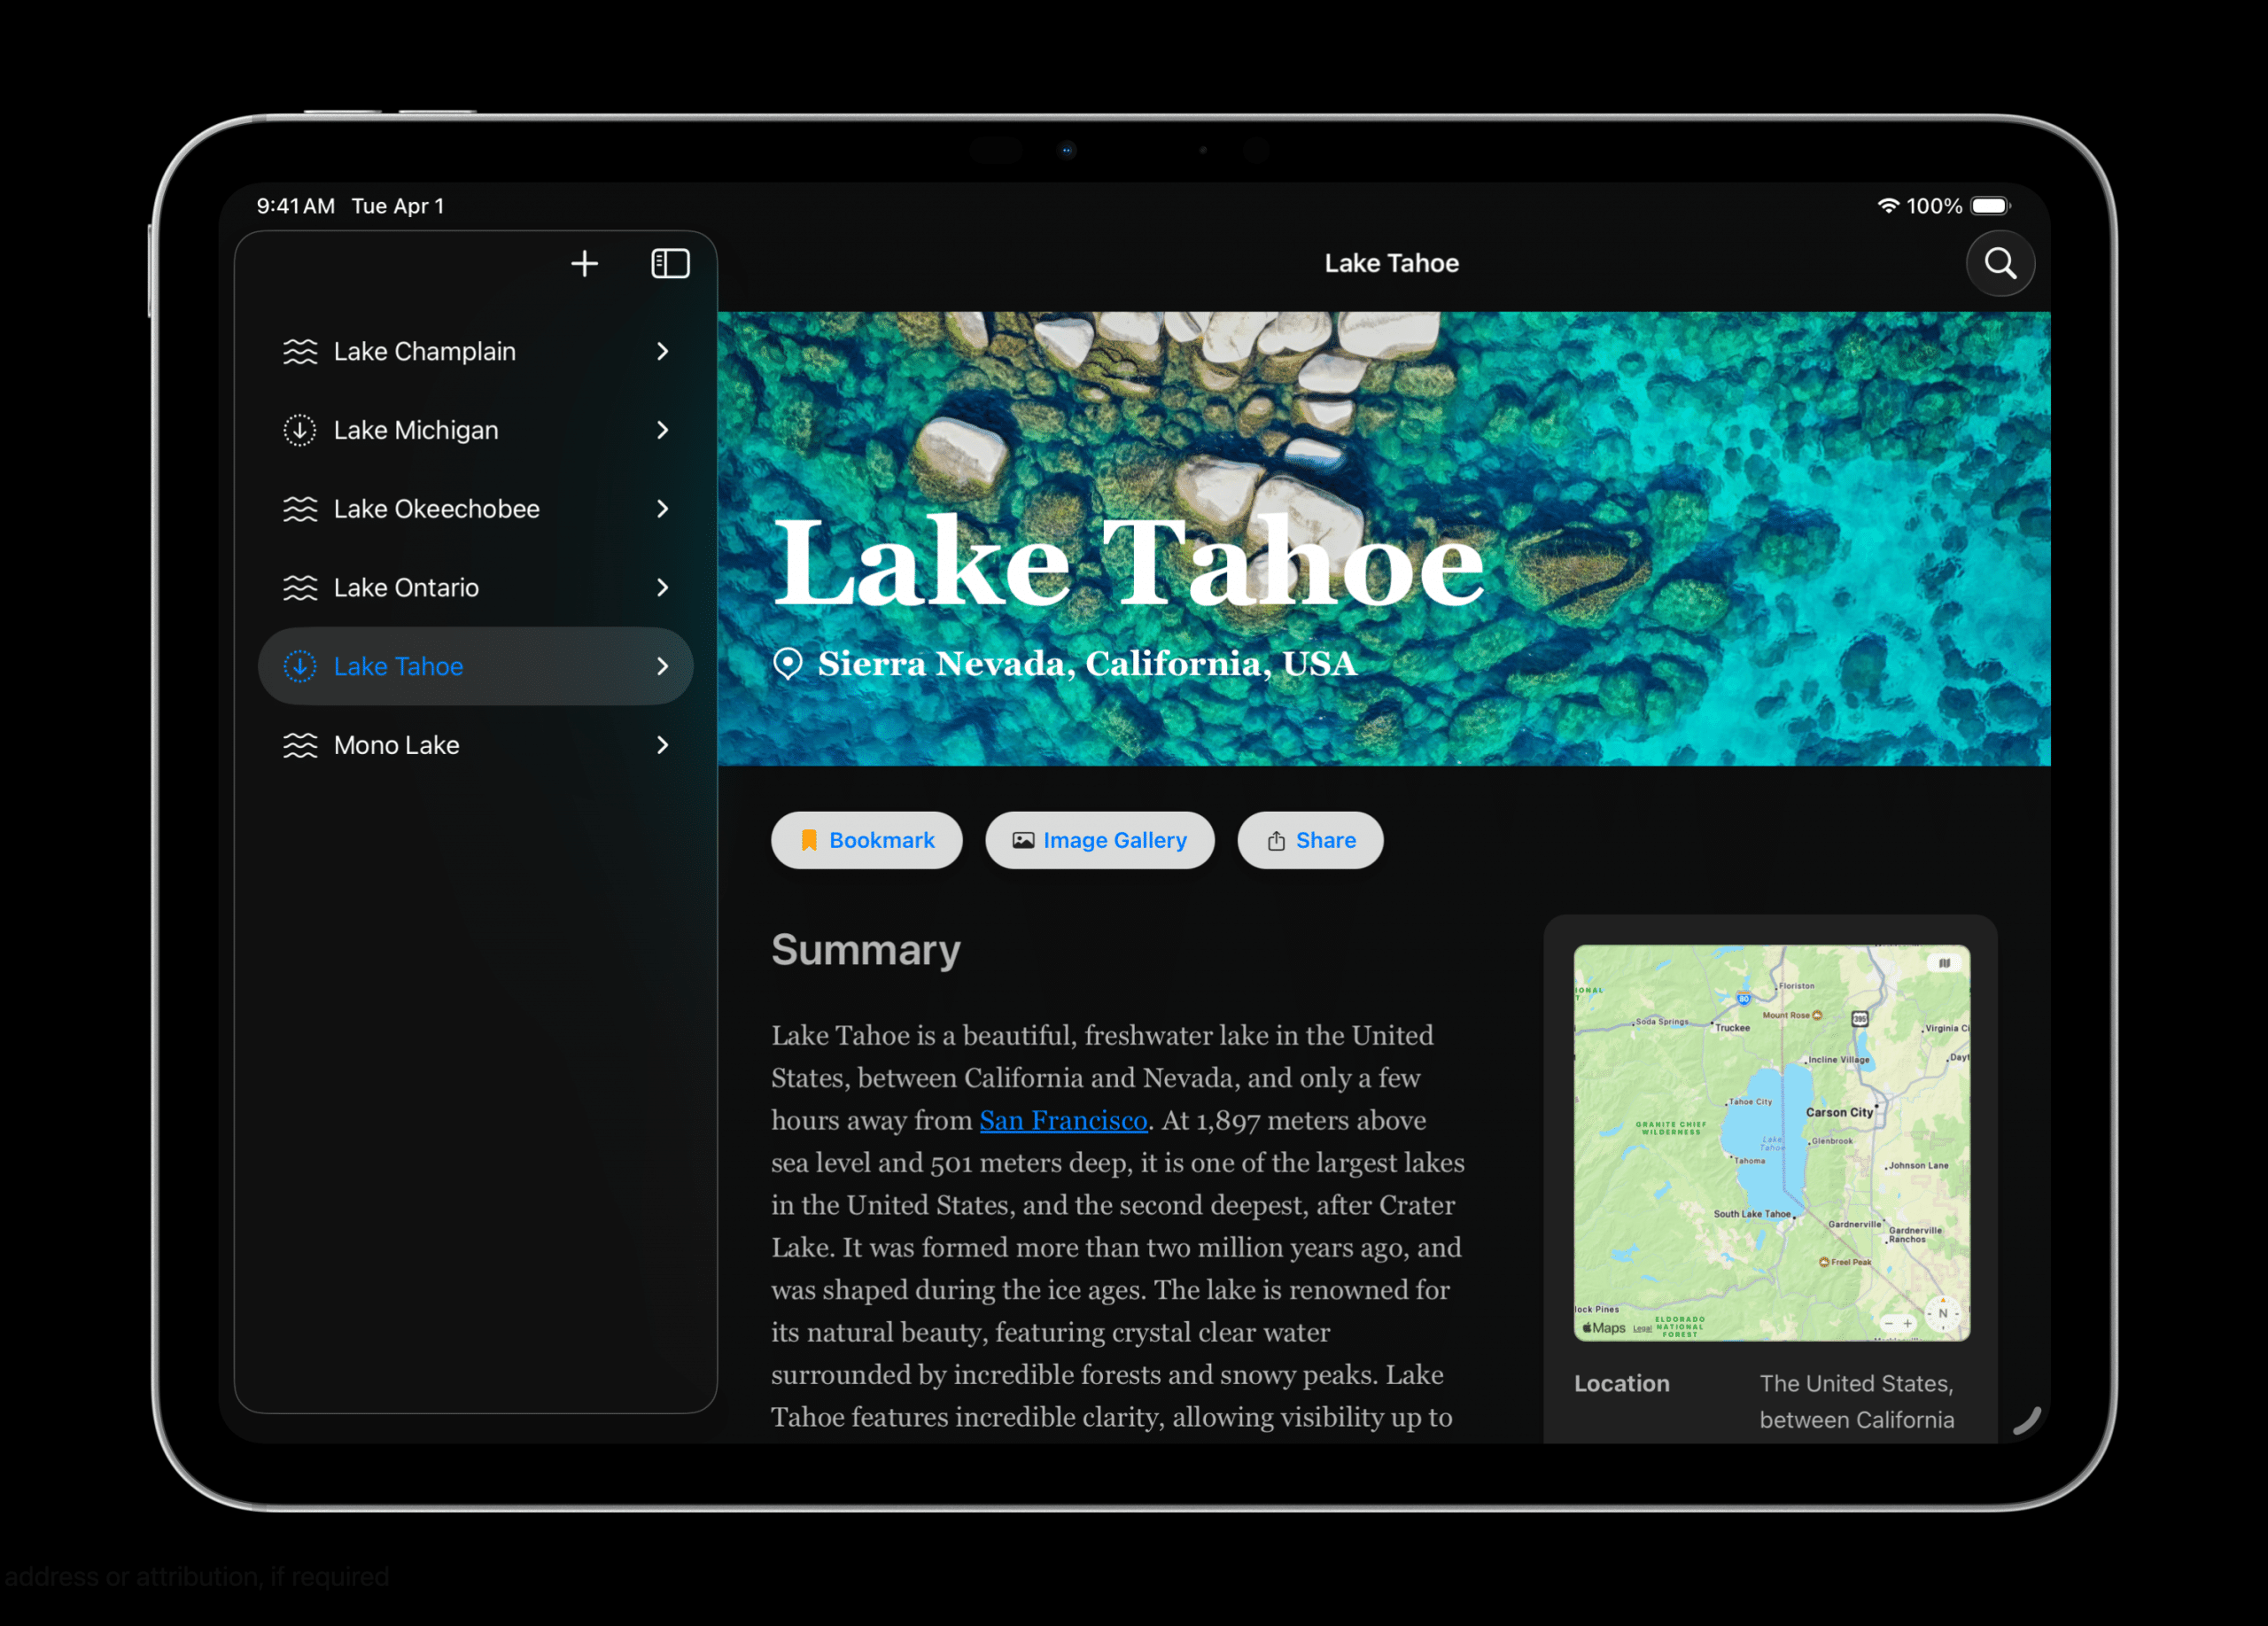Click the 'Carson City' label on the map
Viewport: 2268px width, 1626px height.
coord(1839,1112)
